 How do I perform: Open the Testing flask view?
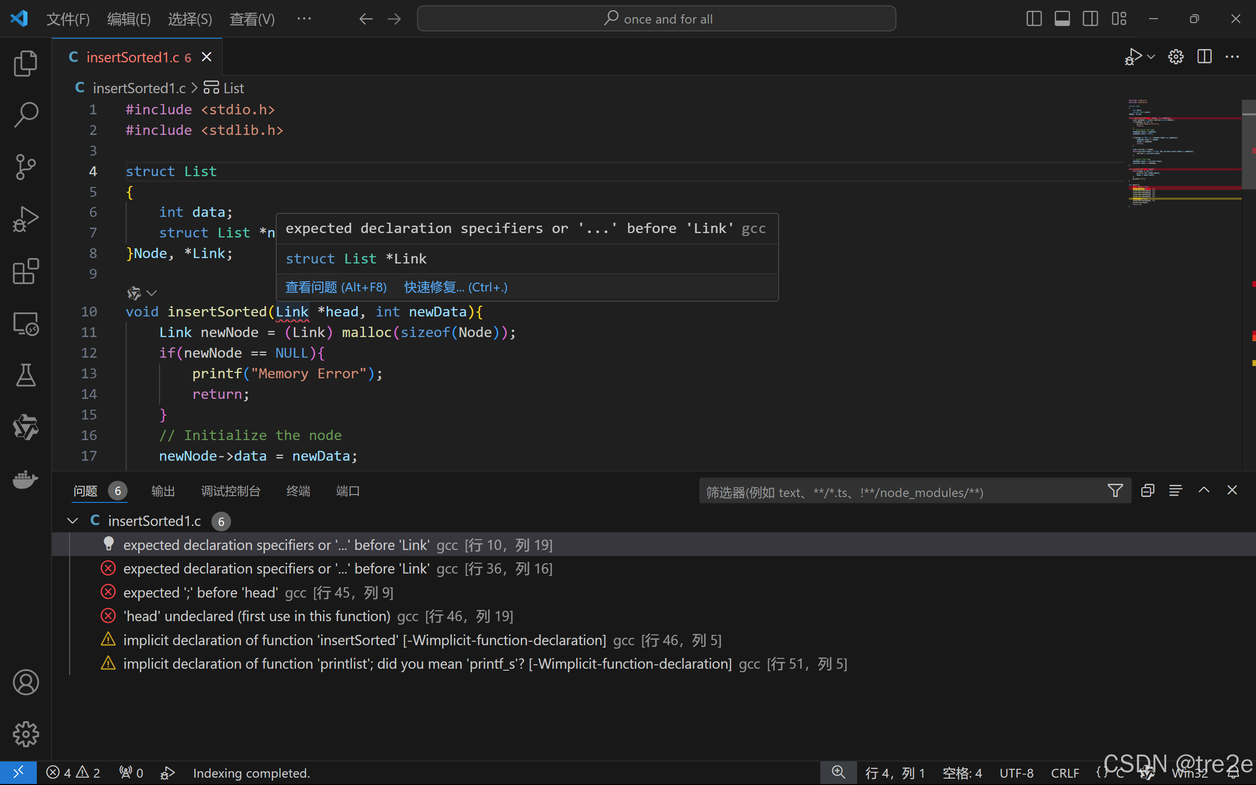tap(26, 375)
